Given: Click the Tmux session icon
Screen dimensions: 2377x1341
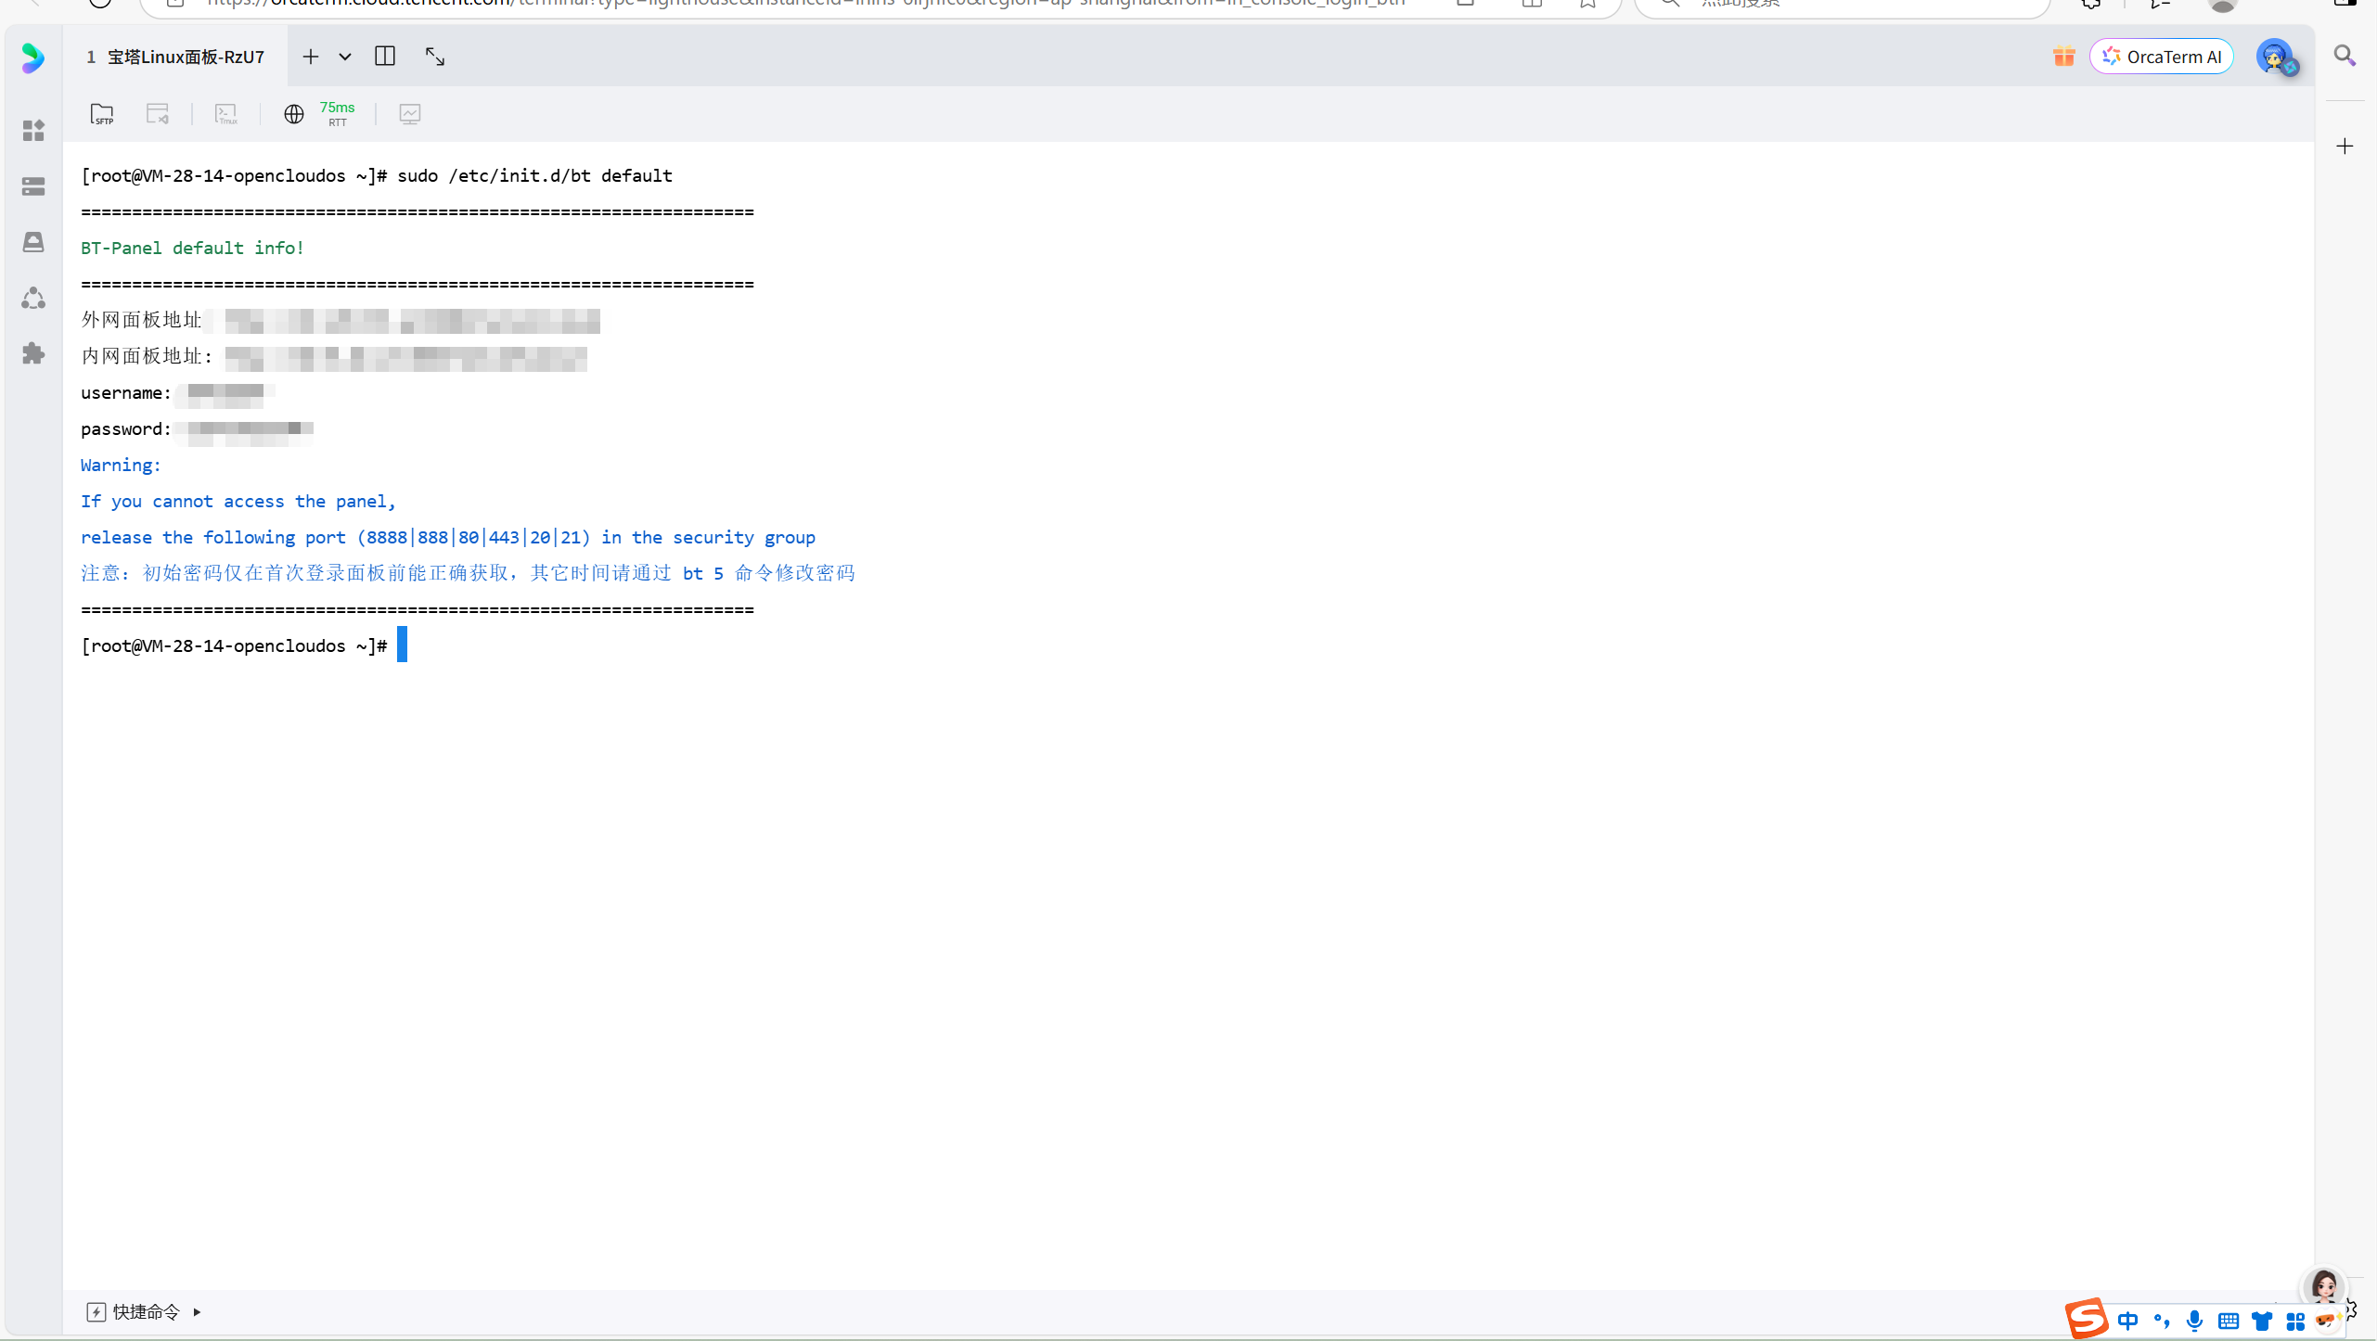Looking at the screenshot, I should click(x=226, y=114).
